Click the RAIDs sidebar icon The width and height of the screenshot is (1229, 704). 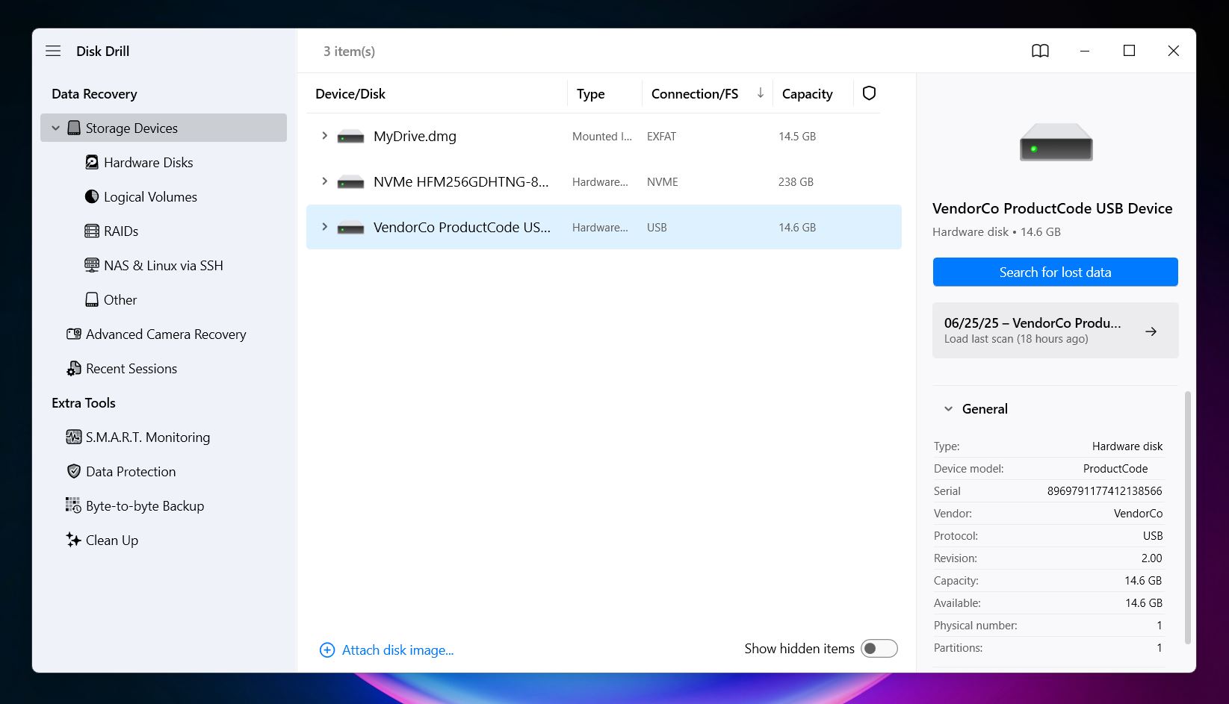(92, 231)
